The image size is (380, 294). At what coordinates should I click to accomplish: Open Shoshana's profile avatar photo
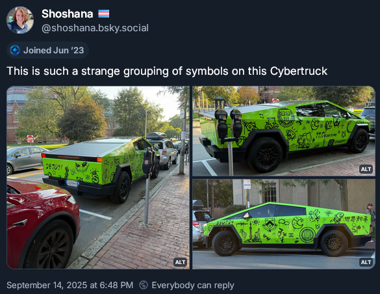click(20, 20)
